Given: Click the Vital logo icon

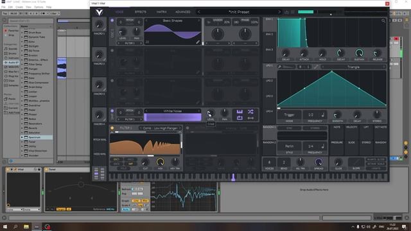Looking at the screenshot, I should pos(99,12).
